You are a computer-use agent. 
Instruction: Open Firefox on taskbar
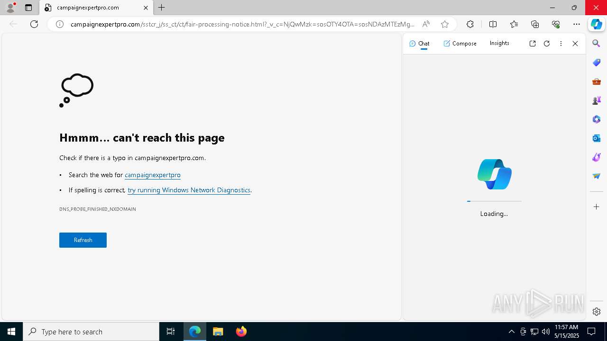click(241, 332)
